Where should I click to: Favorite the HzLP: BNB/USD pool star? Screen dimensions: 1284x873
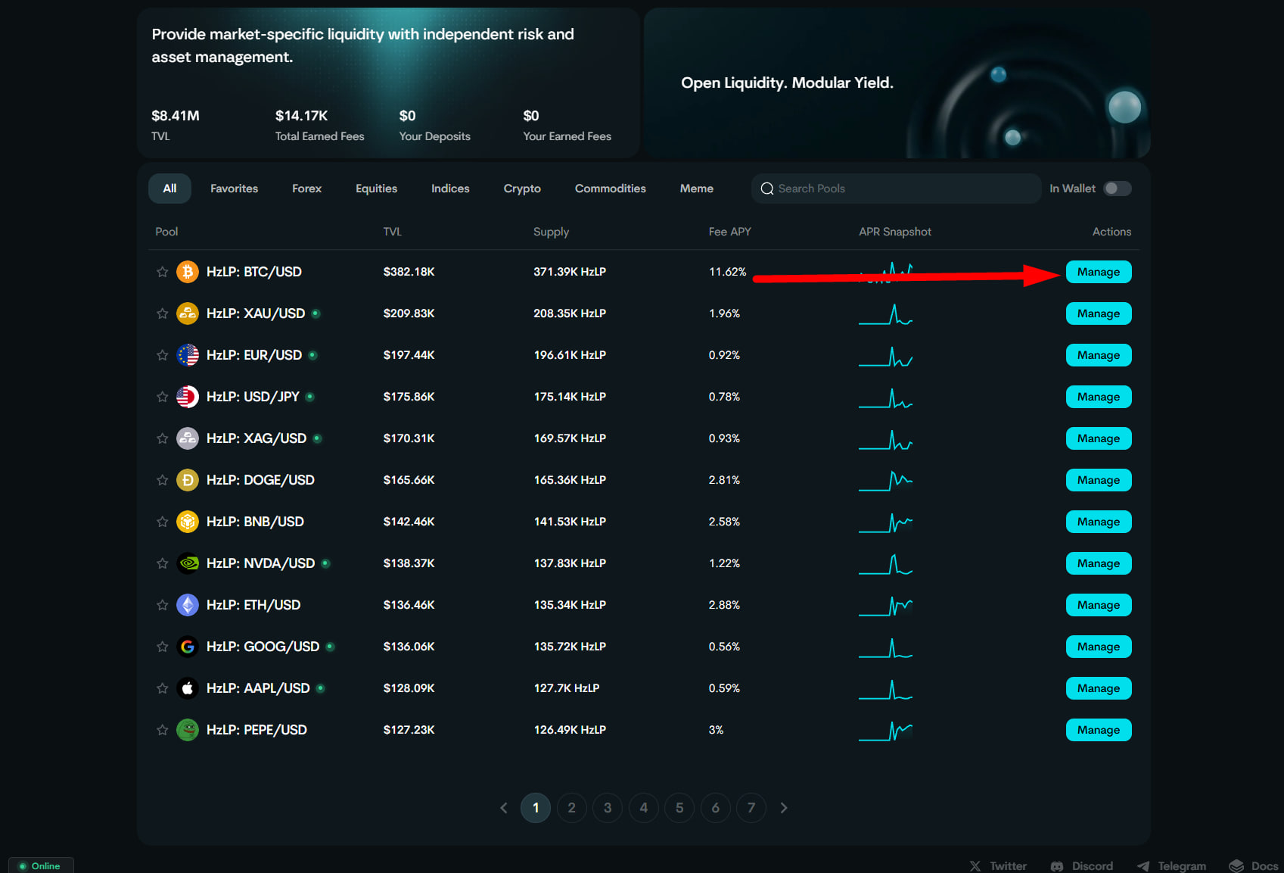click(x=162, y=522)
